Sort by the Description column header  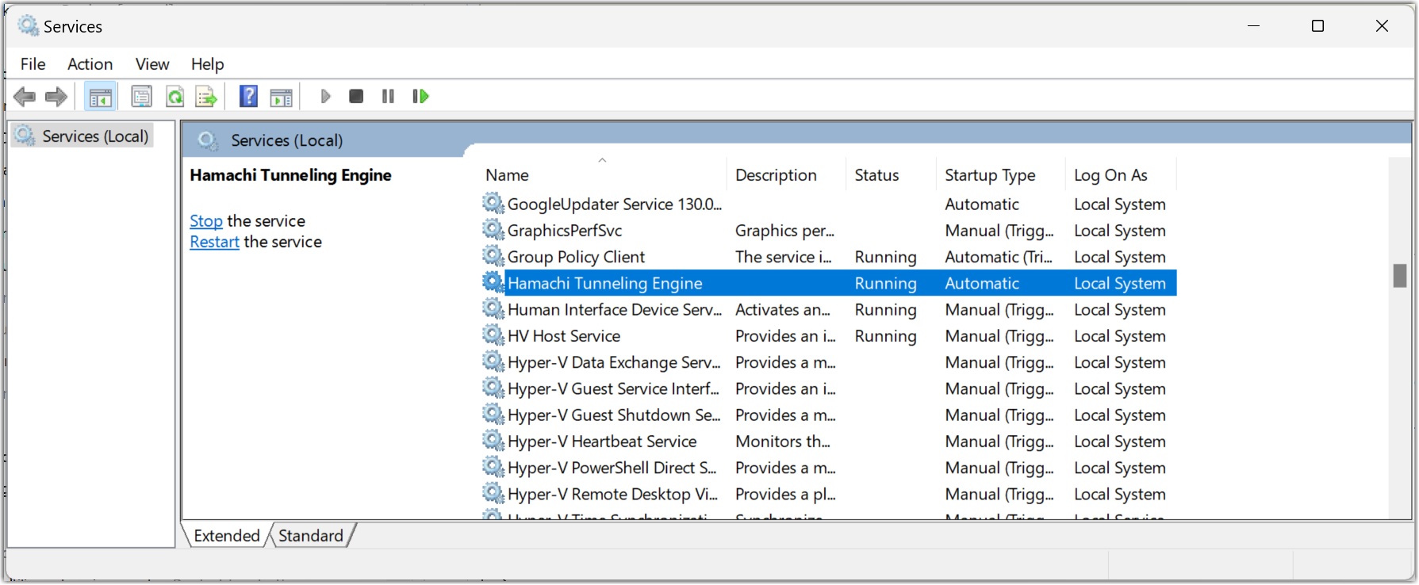[786, 175]
